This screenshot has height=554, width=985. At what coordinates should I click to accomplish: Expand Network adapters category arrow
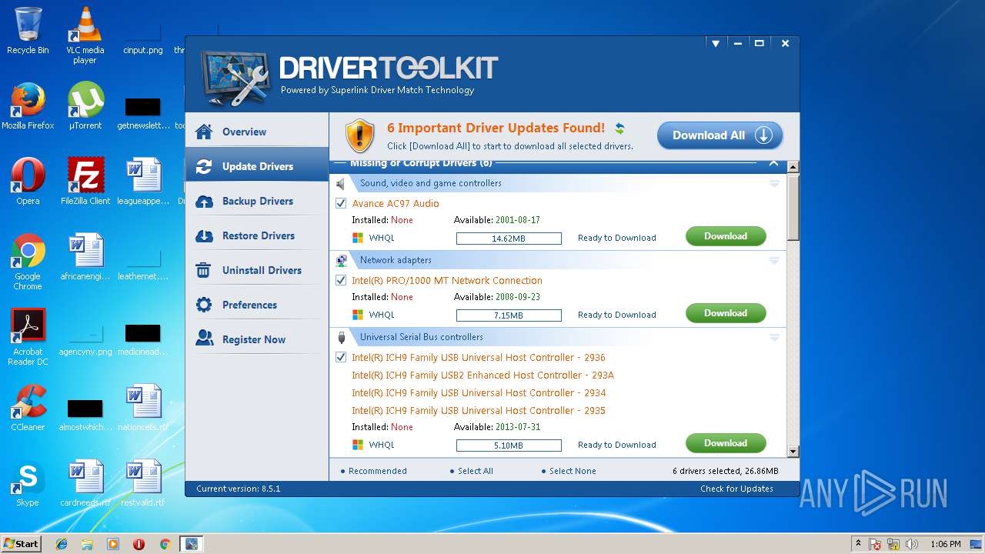point(774,260)
